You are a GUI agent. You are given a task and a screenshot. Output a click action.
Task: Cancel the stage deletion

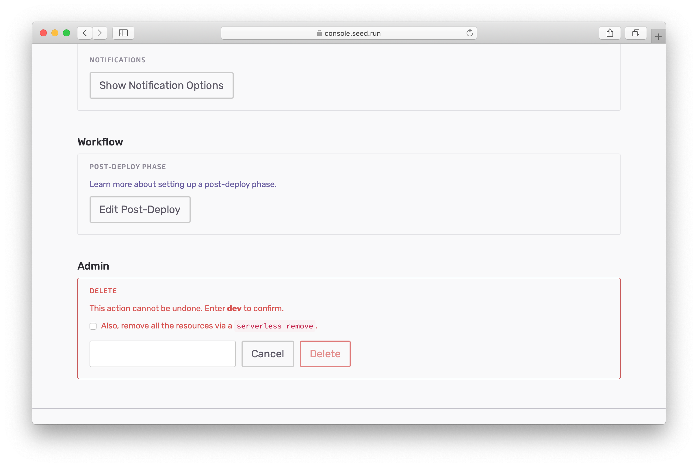point(267,354)
